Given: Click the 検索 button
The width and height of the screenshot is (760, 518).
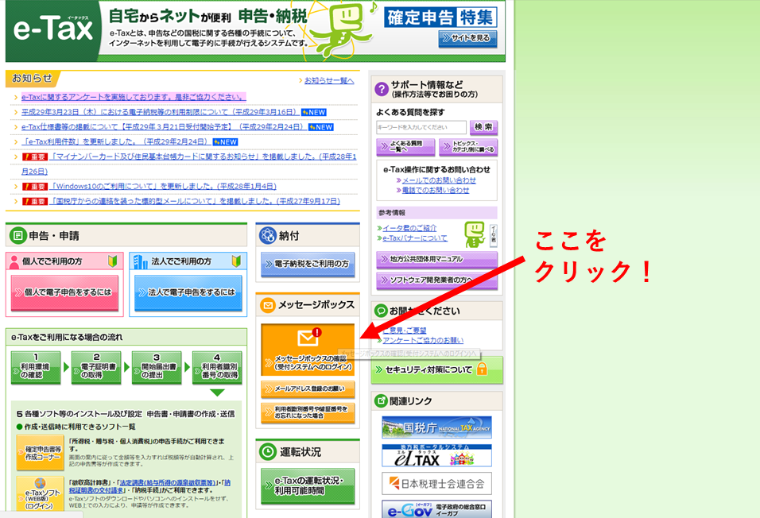Looking at the screenshot, I should (x=483, y=127).
